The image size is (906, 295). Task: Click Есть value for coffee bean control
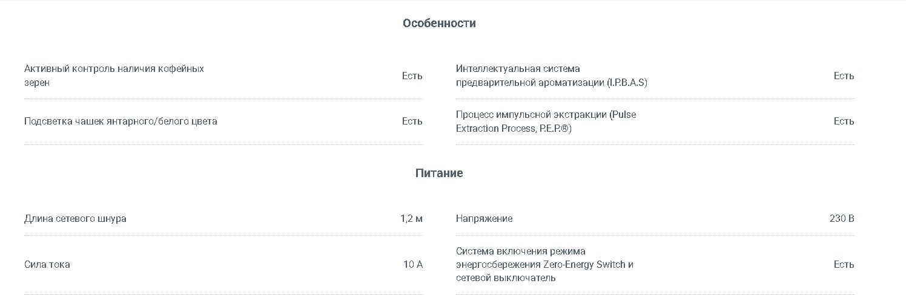(x=412, y=76)
